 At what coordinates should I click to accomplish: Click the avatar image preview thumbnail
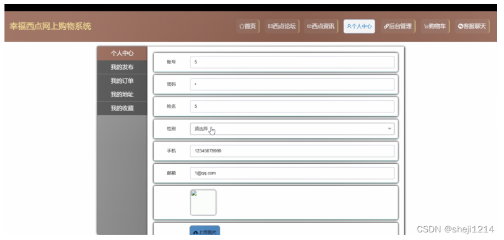click(x=203, y=203)
